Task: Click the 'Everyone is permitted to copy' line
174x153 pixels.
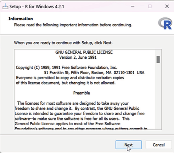Action: tap(70, 78)
